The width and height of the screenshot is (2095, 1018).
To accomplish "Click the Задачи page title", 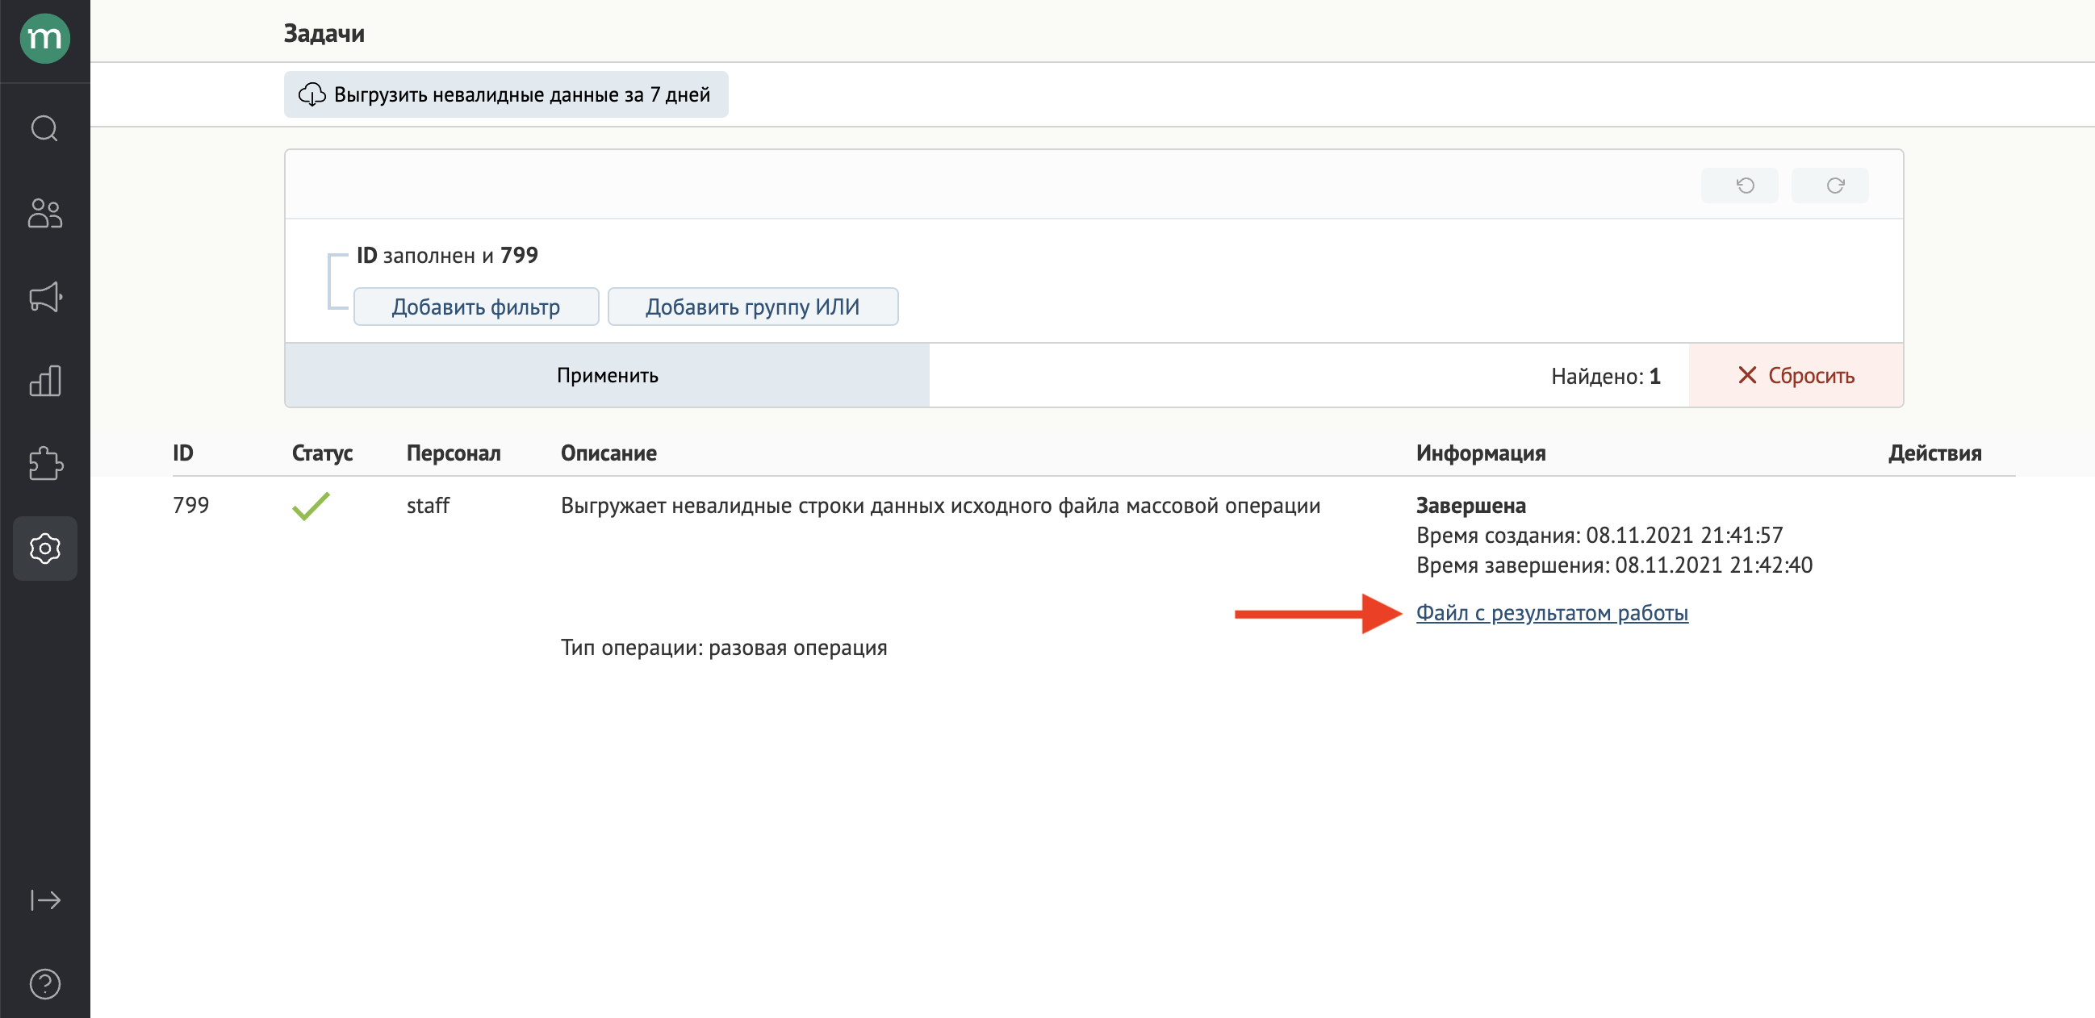I will (x=324, y=33).
